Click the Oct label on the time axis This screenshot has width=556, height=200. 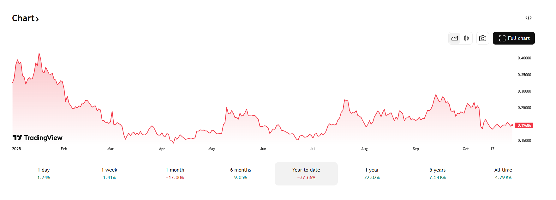tap(466, 148)
